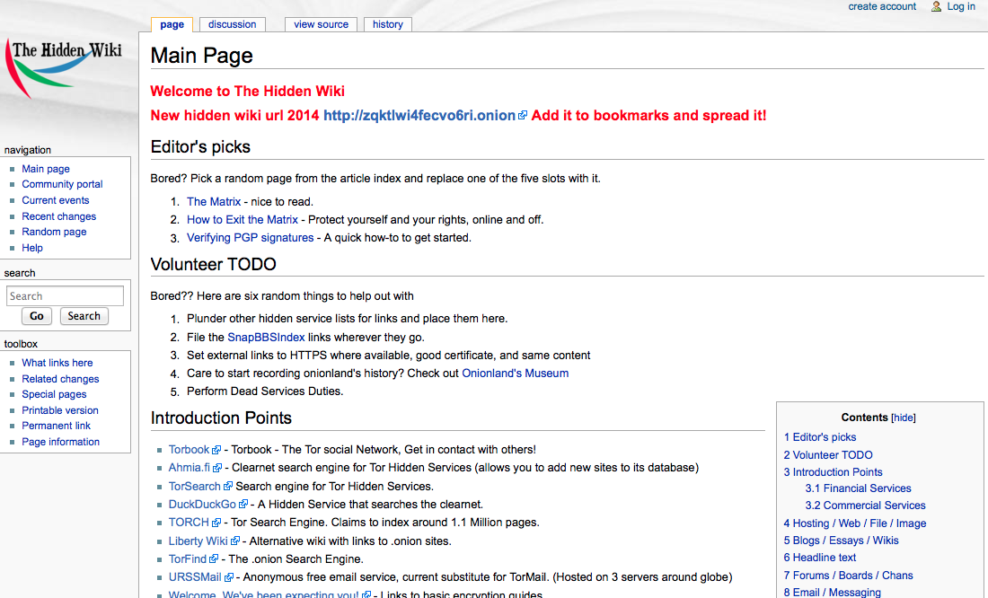This screenshot has height=598, width=988.
Task: Jump to 8 Email / Messaging in Contents
Action: click(833, 592)
